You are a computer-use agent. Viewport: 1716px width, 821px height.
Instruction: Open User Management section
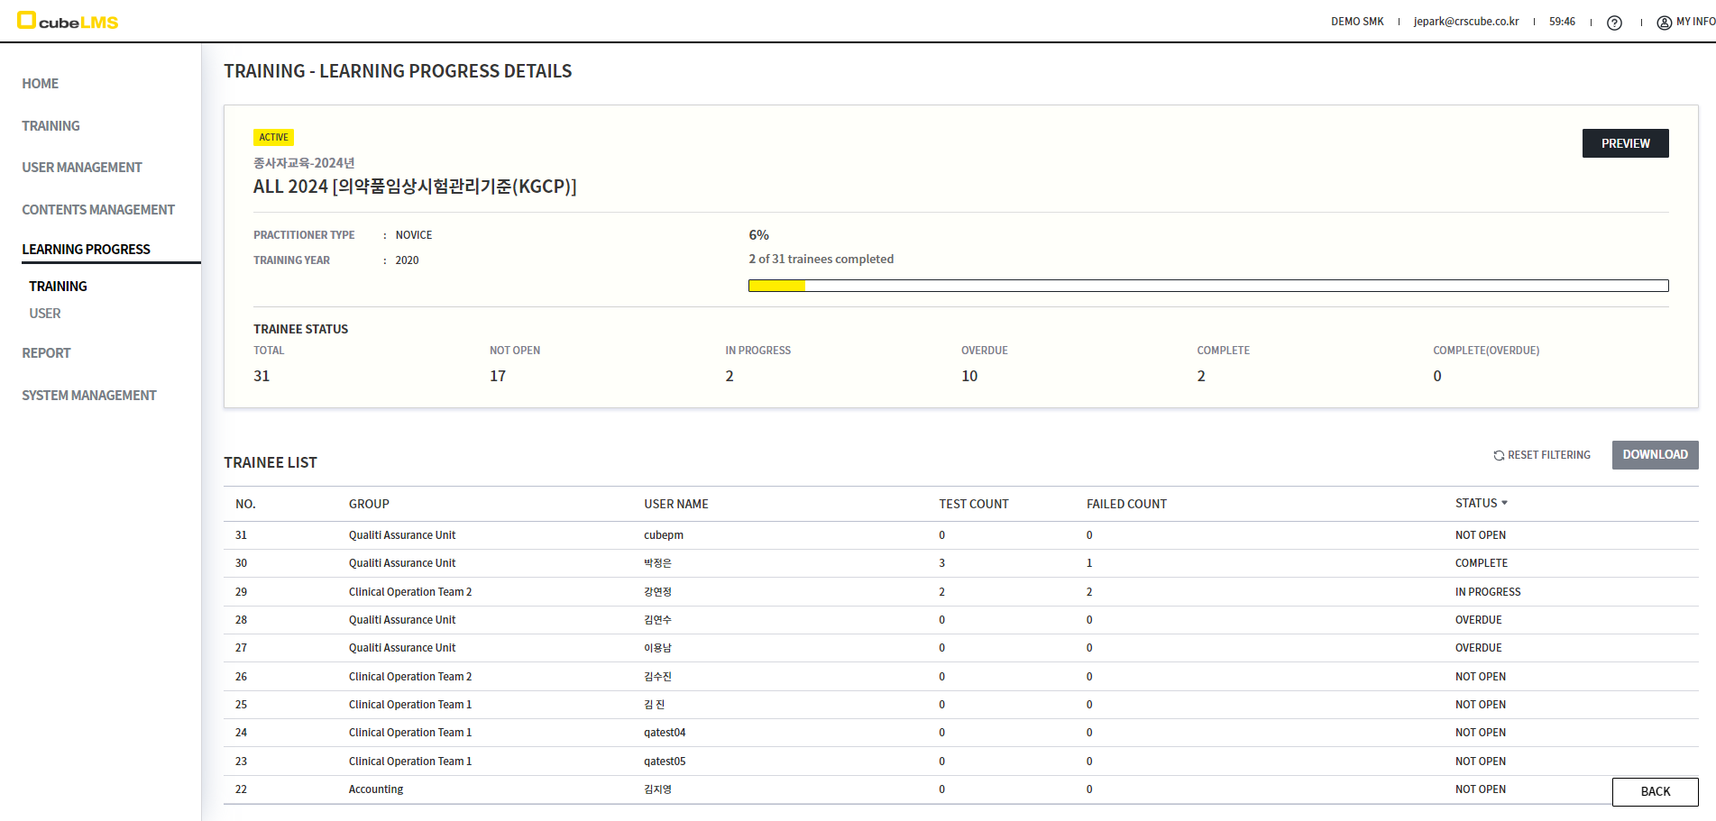point(82,168)
